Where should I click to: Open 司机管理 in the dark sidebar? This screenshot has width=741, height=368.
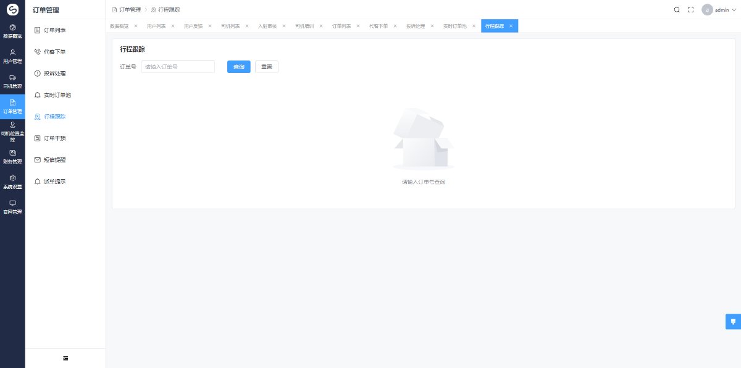[12, 82]
